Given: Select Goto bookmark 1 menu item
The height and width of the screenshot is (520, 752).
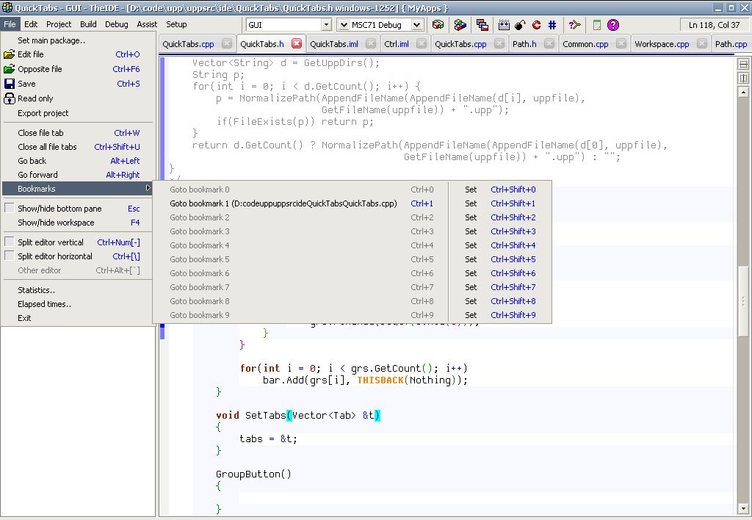Looking at the screenshot, I should point(283,203).
